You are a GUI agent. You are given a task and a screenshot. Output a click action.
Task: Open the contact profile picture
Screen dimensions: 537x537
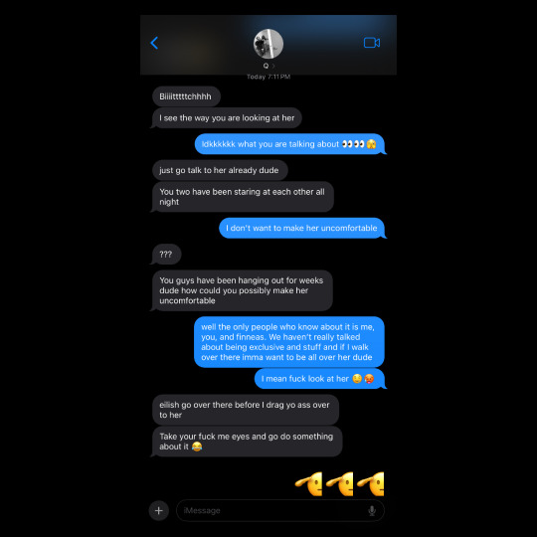point(268,44)
